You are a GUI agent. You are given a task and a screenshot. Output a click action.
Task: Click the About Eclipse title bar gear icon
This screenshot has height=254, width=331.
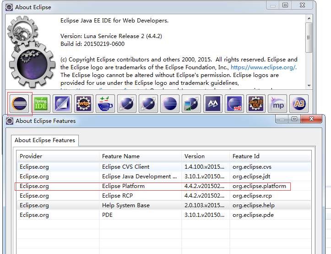9,7
